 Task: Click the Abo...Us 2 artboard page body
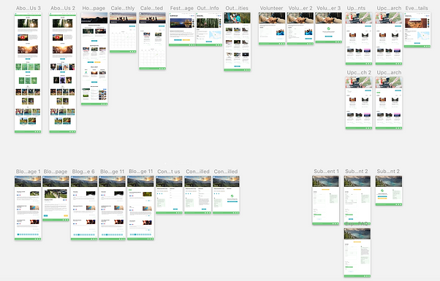click(63, 72)
